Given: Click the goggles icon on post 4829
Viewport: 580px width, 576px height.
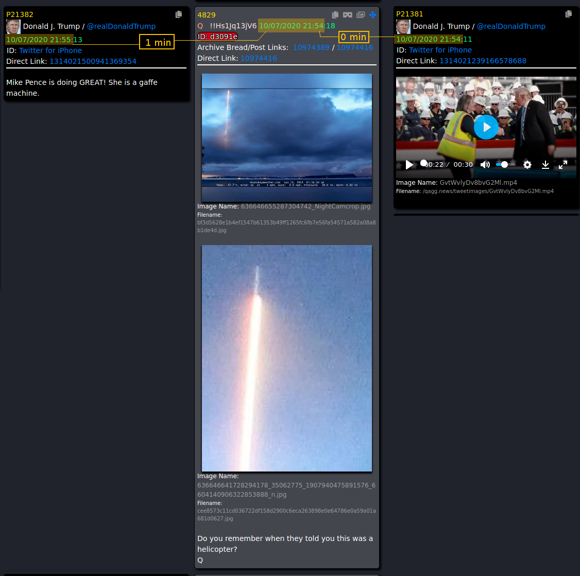Looking at the screenshot, I should click(x=347, y=15).
